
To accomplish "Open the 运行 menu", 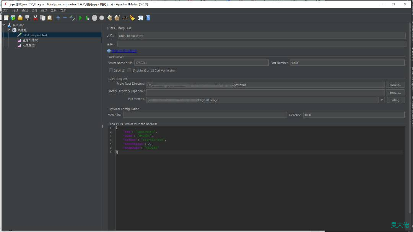I will 34,11.
